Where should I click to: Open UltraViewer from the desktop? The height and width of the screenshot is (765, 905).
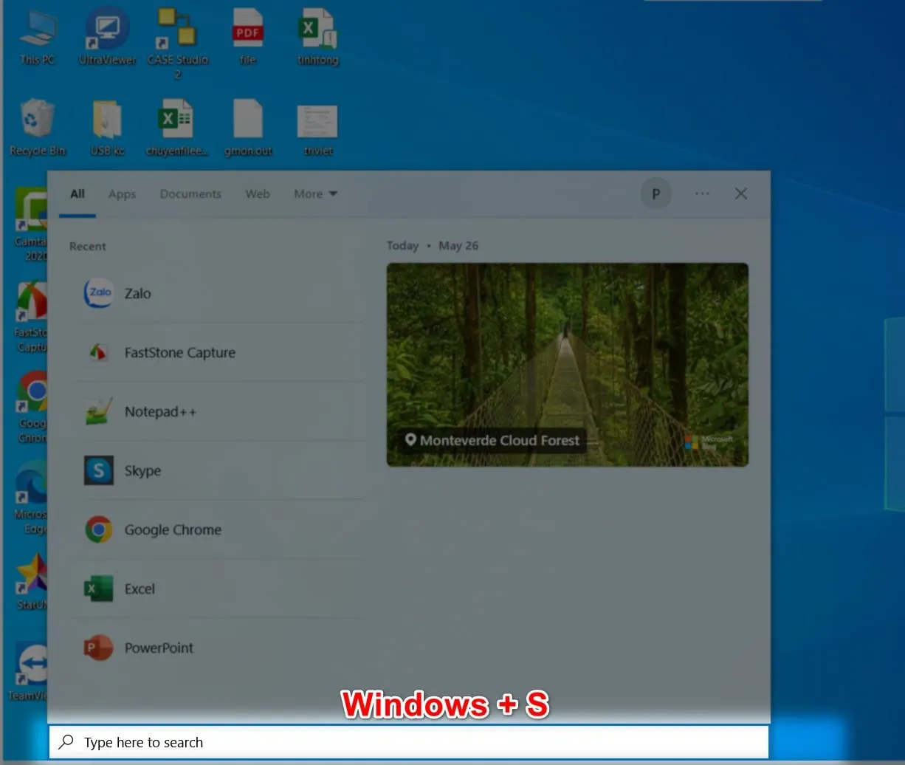click(106, 33)
